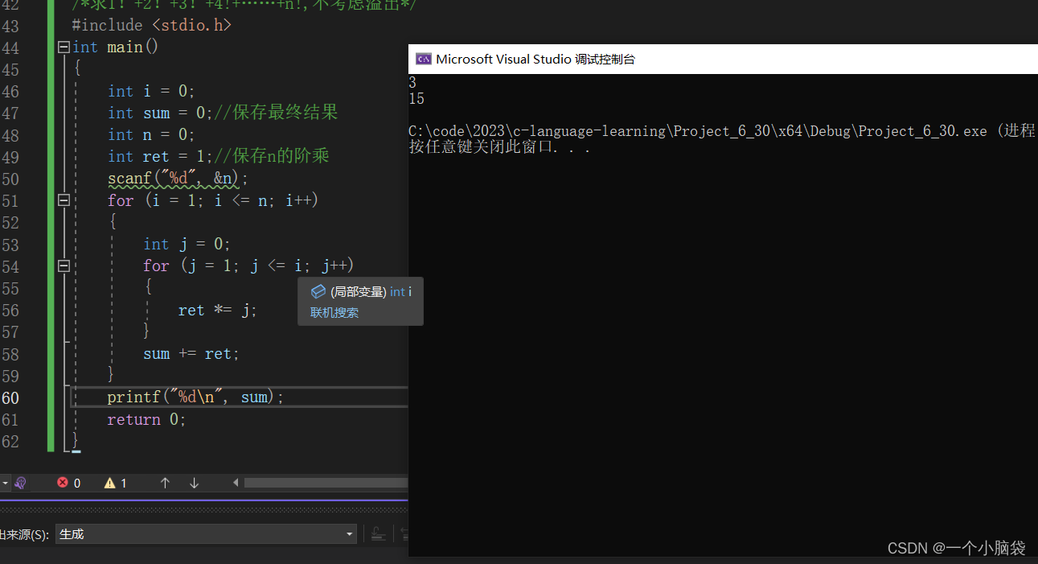Click the 'int ret = 1;' declaration

[x=161, y=156]
